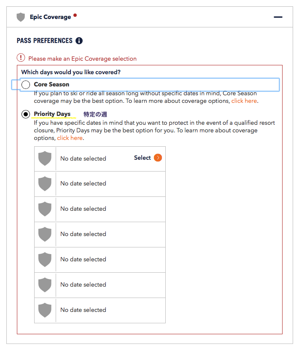Click the fifth date row shield icon
Screen dimensions: 299x349
pyautogui.click(x=45, y=260)
